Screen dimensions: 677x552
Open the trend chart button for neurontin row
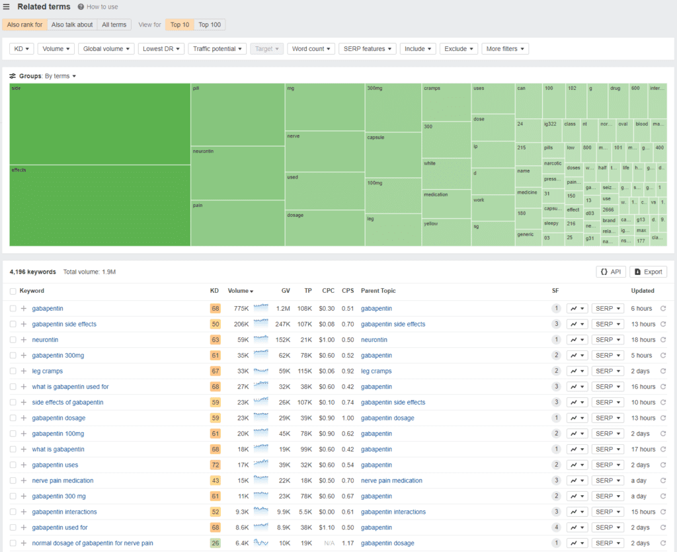coord(577,340)
